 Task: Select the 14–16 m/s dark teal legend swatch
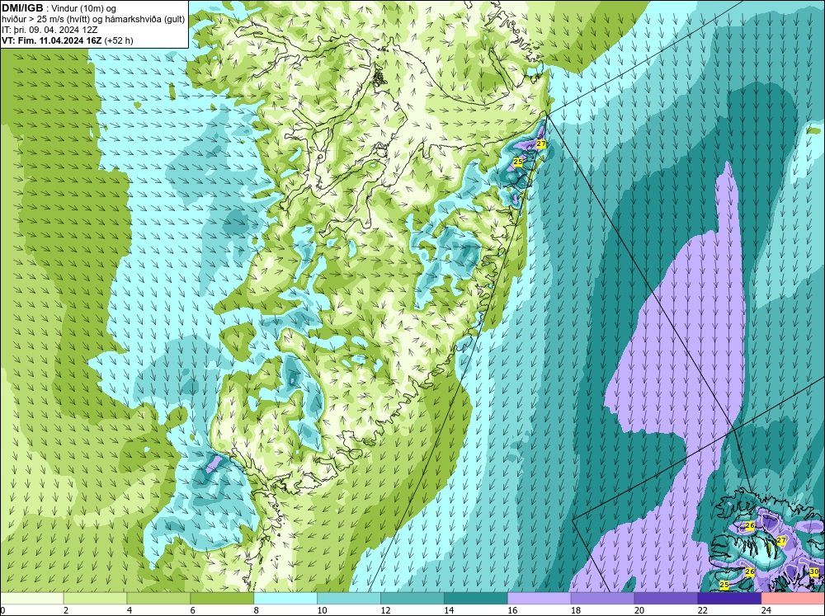point(476,599)
